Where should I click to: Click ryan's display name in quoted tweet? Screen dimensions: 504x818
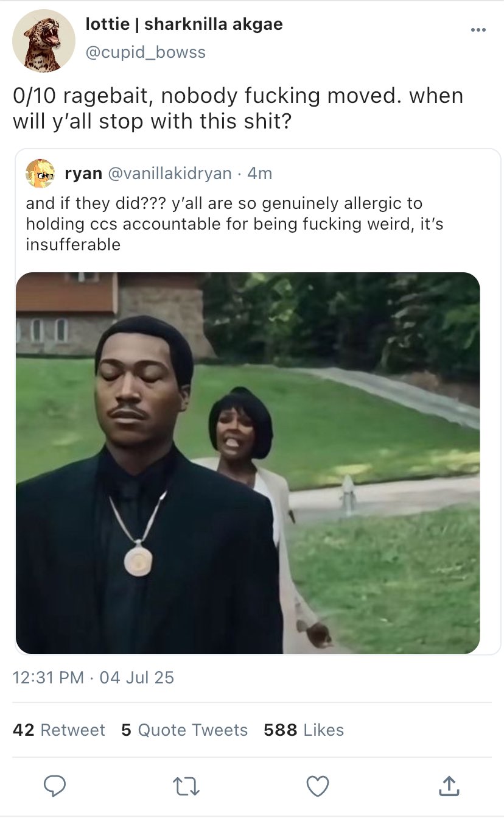(83, 174)
